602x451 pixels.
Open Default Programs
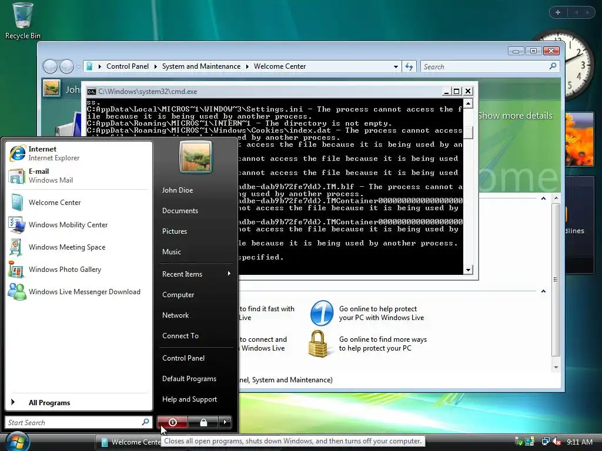tap(189, 379)
